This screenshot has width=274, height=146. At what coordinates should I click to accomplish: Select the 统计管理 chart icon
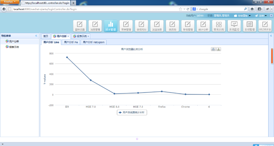tap(111, 26)
